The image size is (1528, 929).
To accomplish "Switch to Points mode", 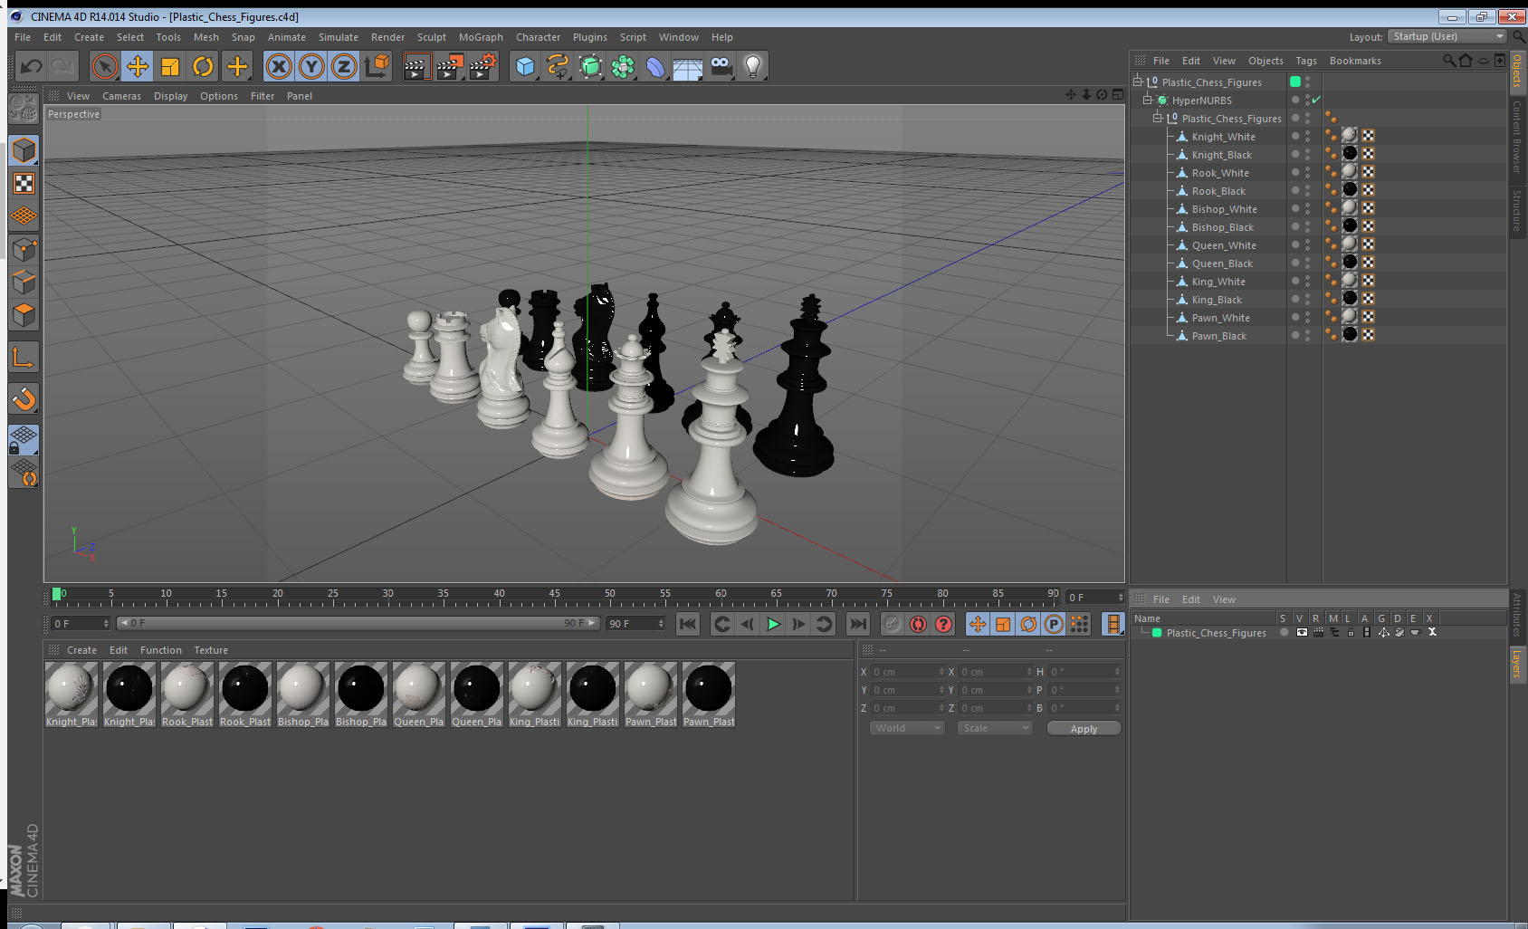I will [x=24, y=249].
